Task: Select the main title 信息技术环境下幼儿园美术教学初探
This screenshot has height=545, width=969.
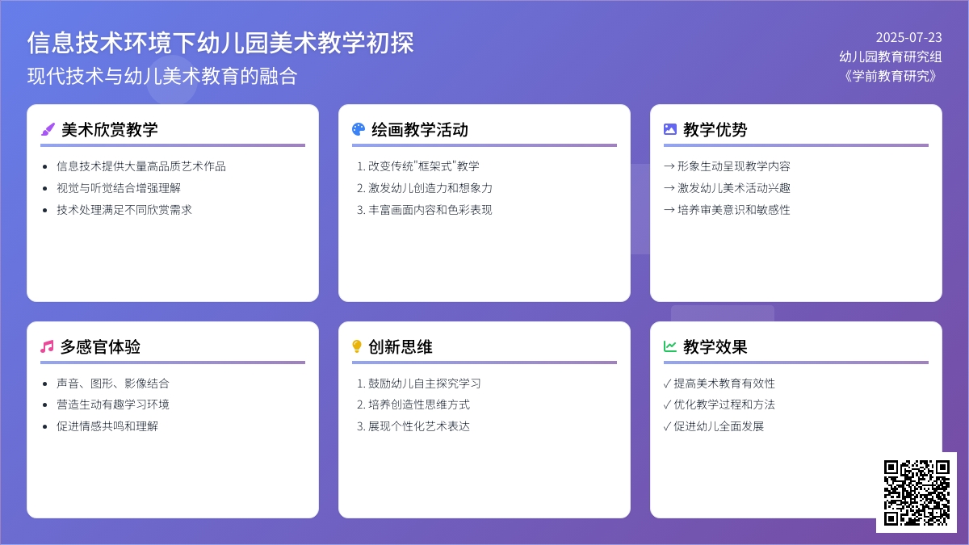Action: point(220,43)
